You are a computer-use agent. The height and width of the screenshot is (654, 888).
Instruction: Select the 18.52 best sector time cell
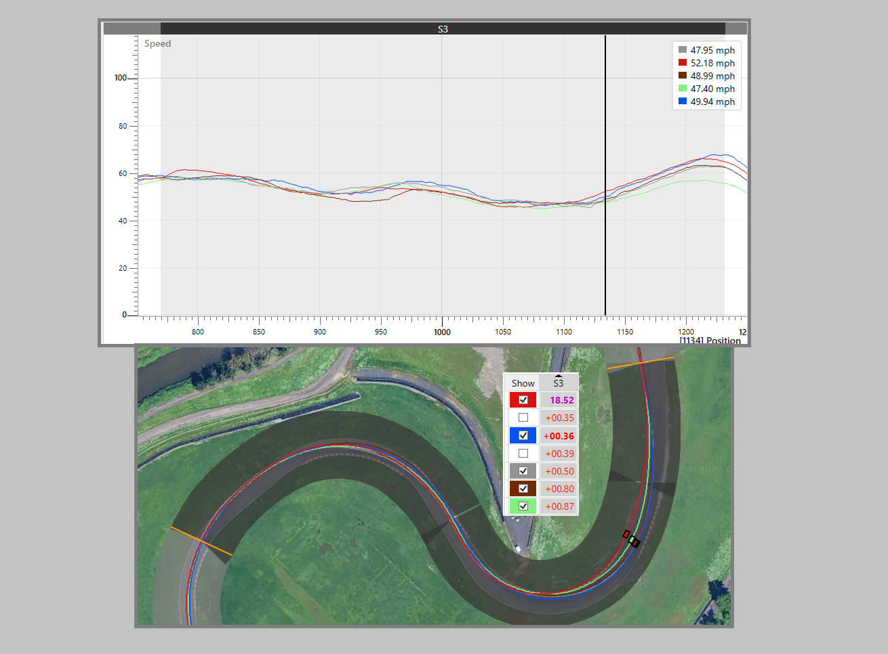[x=559, y=400]
